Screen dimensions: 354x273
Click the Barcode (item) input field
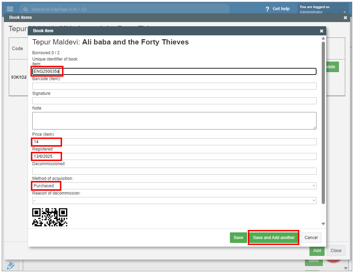tap(174, 86)
